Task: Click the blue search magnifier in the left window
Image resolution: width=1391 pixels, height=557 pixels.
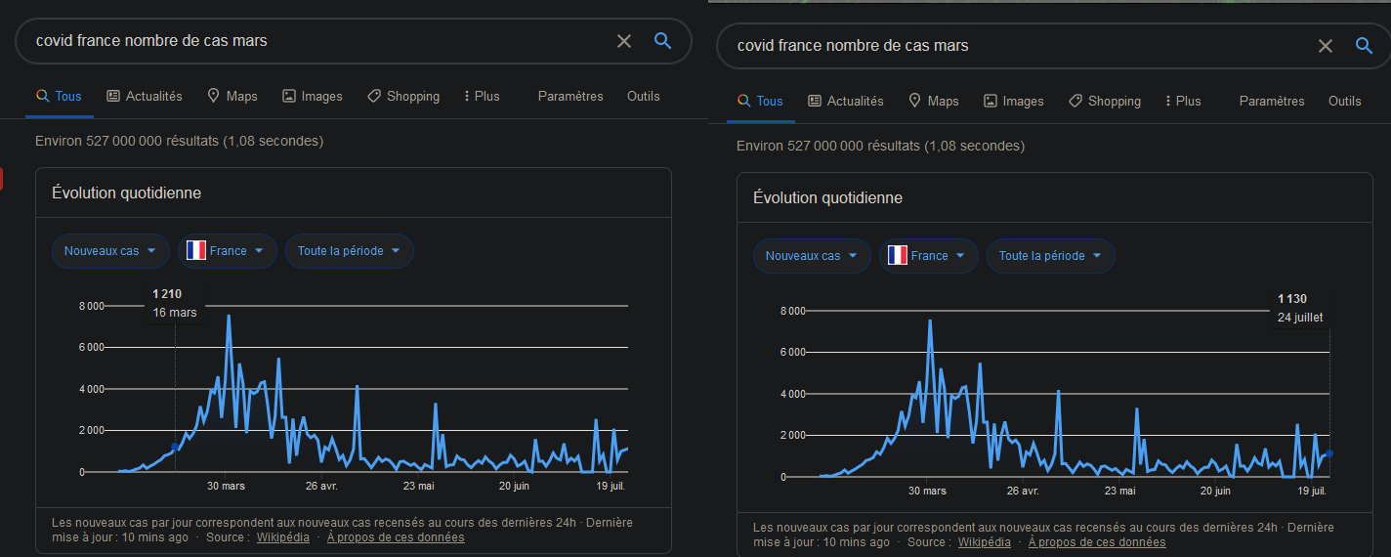Action: click(663, 41)
